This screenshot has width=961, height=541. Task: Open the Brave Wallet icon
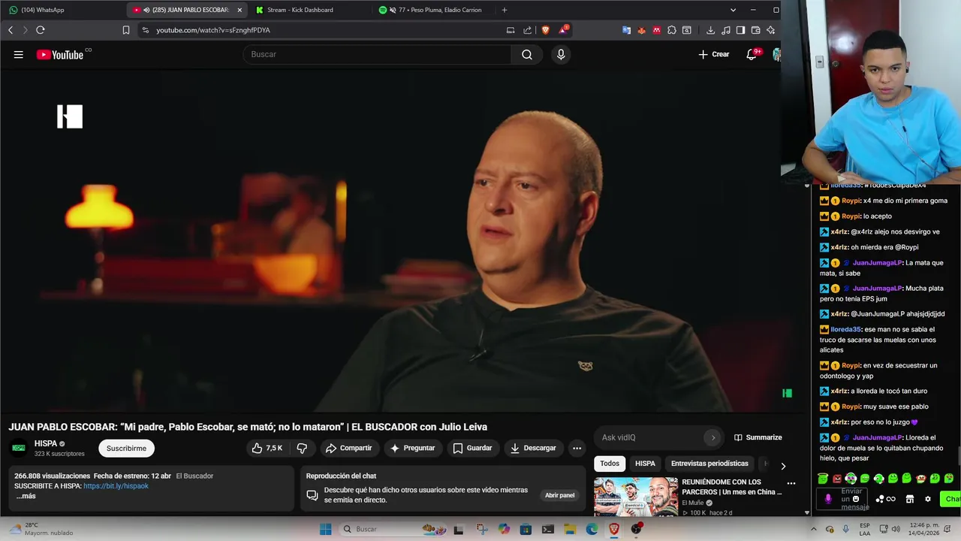755,30
